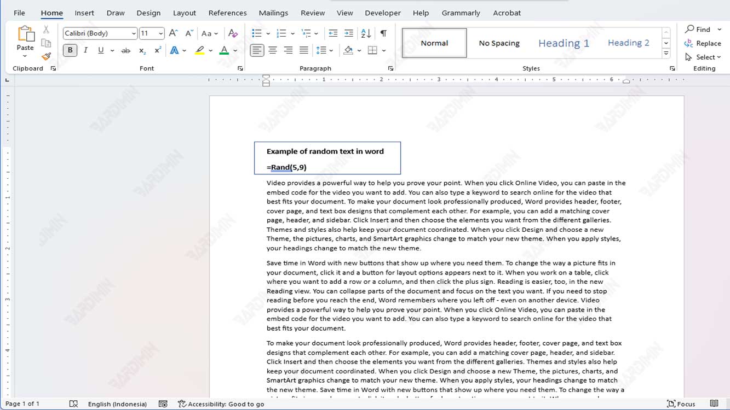The width and height of the screenshot is (730, 410).
Task: Open the Paragraph settings dialog launcher
Action: point(390,68)
